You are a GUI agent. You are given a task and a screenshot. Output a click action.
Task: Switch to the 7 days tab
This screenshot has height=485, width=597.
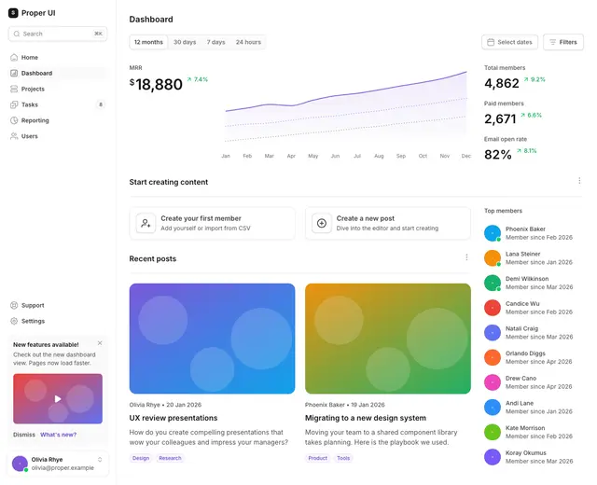[215, 42]
